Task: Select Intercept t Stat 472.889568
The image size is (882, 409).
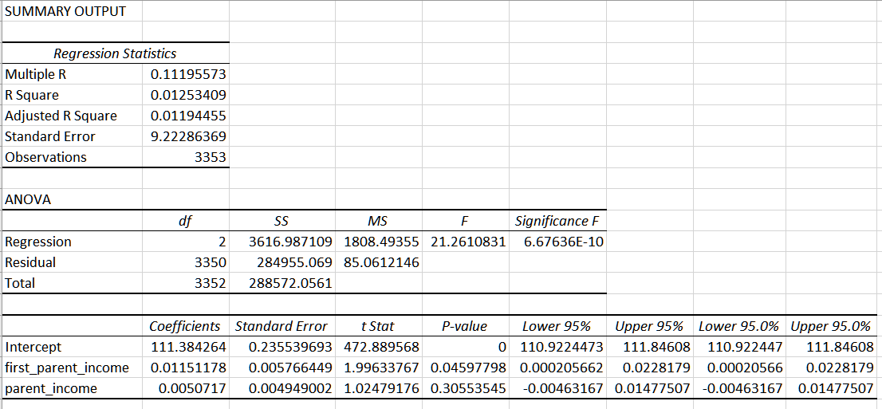Action: coord(378,347)
